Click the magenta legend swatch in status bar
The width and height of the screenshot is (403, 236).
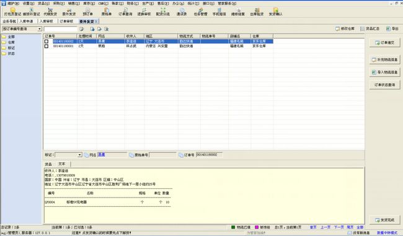click(257, 227)
